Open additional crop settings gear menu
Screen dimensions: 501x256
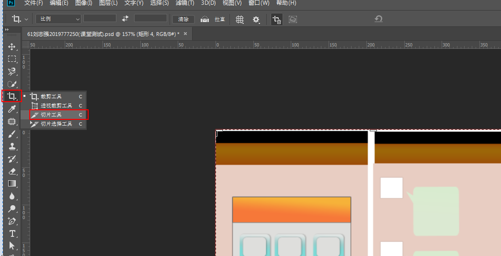pos(257,19)
